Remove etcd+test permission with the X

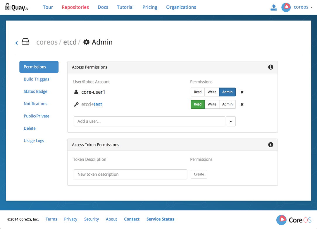tap(242, 105)
